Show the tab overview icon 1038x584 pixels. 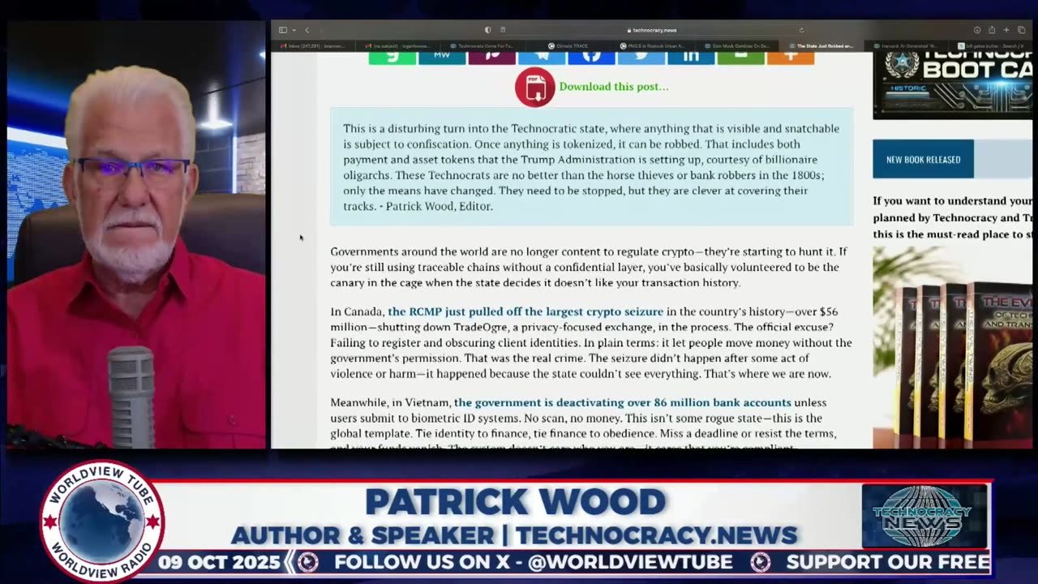[x=1021, y=30]
